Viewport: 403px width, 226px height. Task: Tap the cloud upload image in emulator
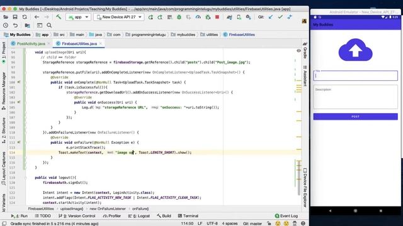pos(355,50)
